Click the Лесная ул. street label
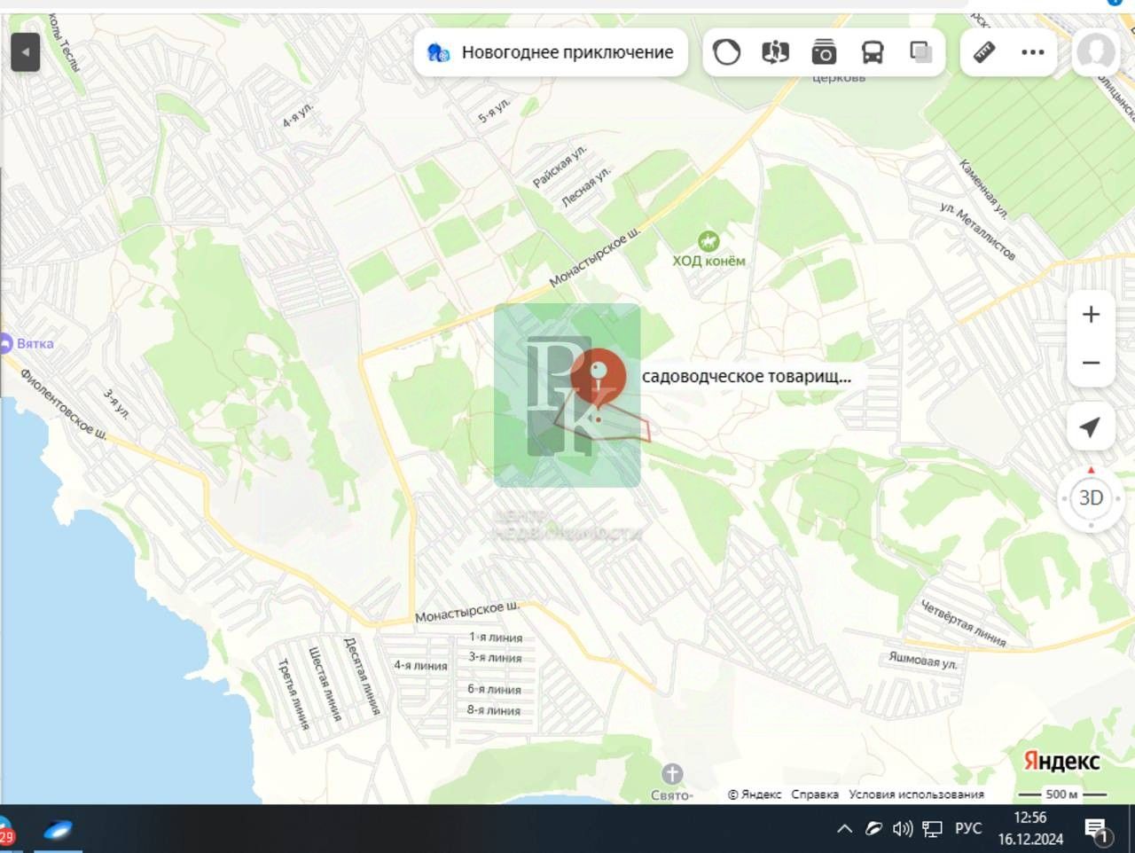 pos(586,186)
